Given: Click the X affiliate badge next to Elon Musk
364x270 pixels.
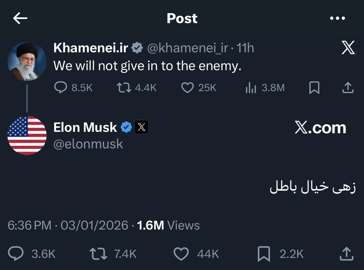Looking at the screenshot, I should pyautogui.click(x=141, y=127).
